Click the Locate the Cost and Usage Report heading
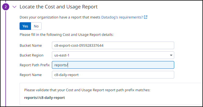The width and height of the screenshot is (203, 107). tap(58, 7)
